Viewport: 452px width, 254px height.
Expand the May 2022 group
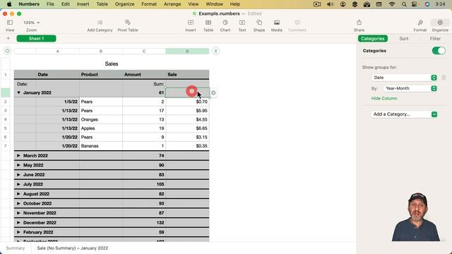click(19, 165)
